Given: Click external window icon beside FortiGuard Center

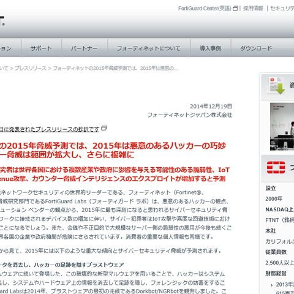Looking at the screenshot, I should [x=235, y=9].
